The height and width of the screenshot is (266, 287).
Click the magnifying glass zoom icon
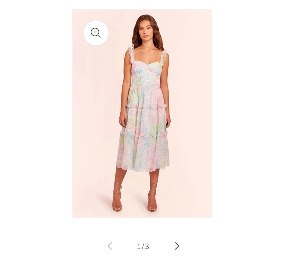96,33
